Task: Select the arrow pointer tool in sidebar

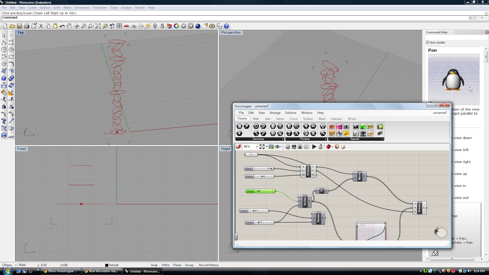Action: click(x=4, y=35)
